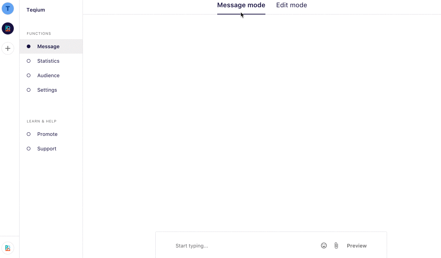
Task: Select the dark channel avatar icon
Action: pos(8,28)
